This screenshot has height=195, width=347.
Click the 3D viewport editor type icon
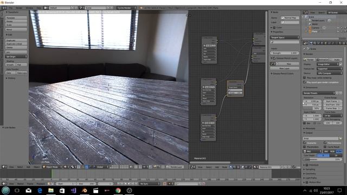point(4,167)
